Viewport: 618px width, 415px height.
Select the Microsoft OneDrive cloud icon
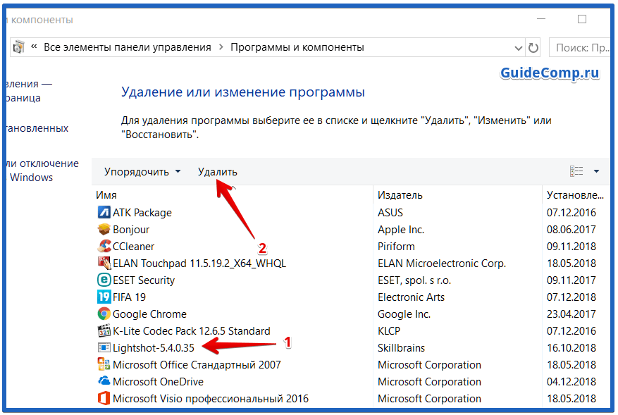(x=104, y=382)
